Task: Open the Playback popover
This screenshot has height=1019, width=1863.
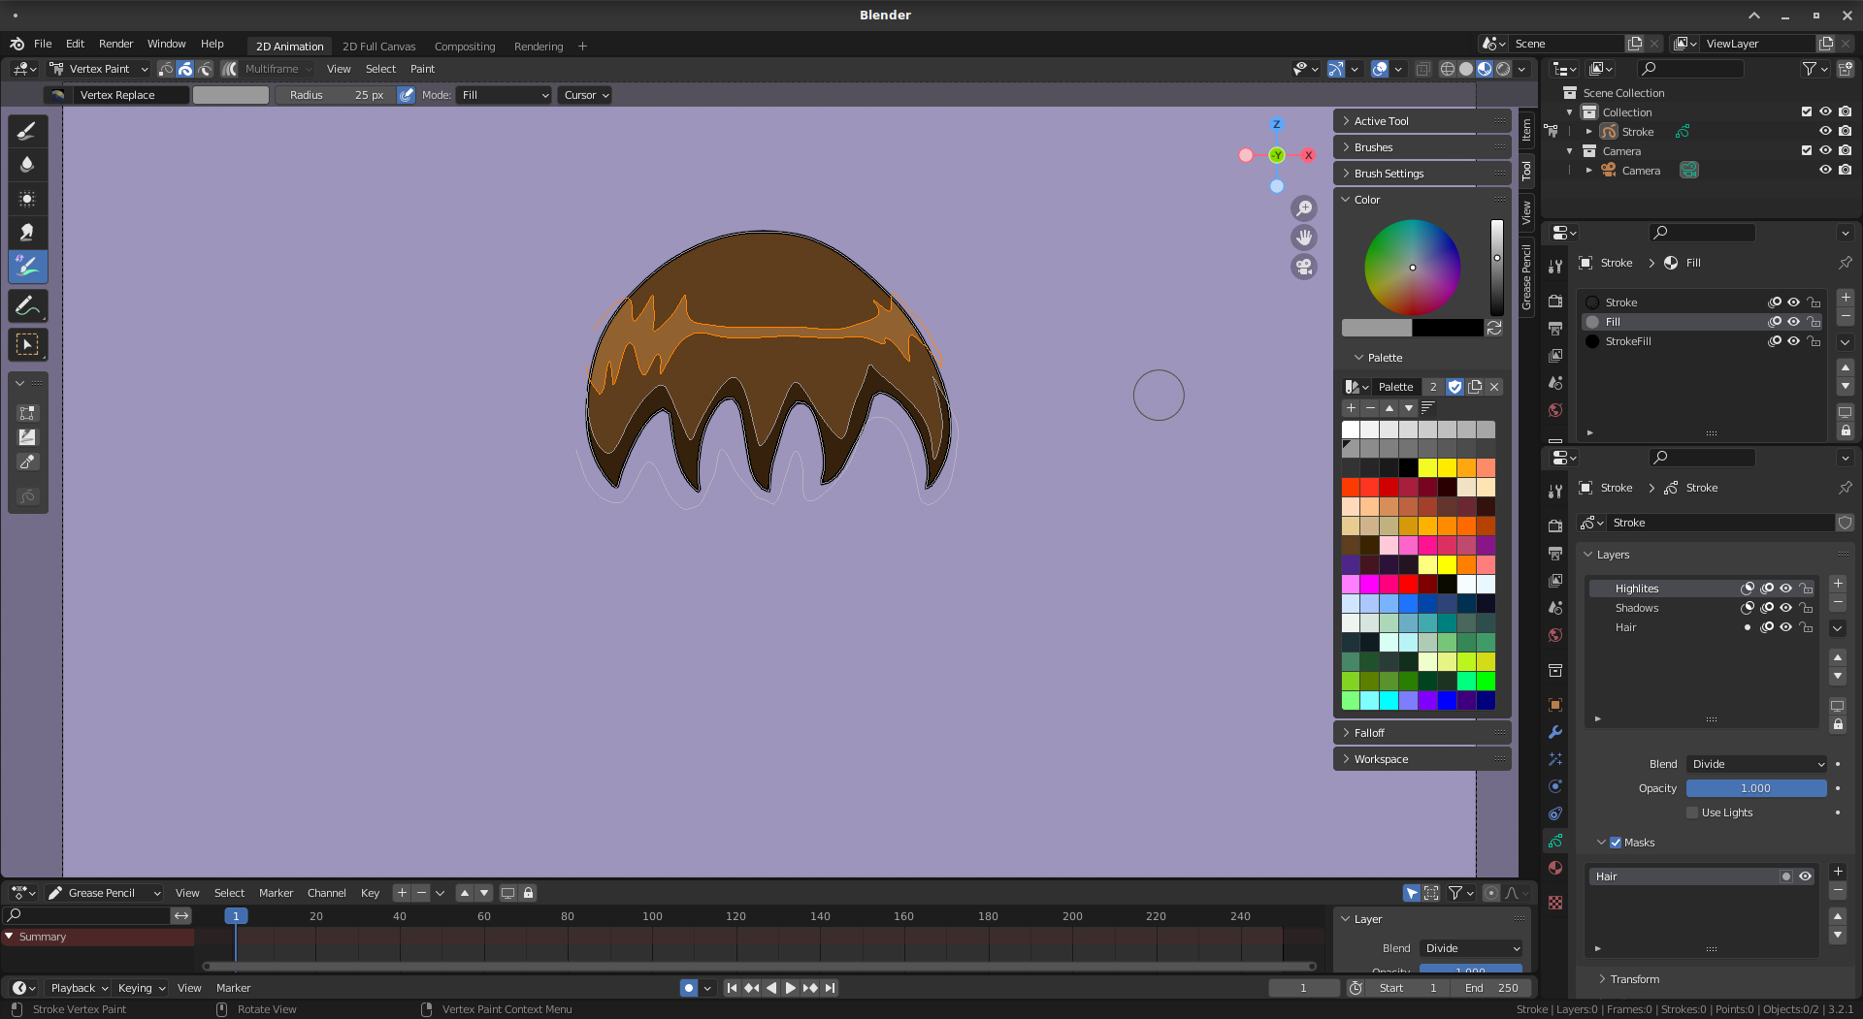Action: [79, 988]
